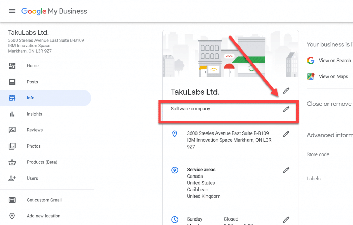Click the Info storefront icon

12,98
